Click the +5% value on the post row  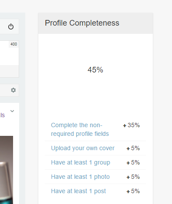pos(133,191)
